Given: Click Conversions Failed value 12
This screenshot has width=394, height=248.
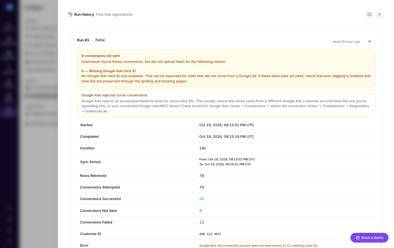Looking at the screenshot, I should tap(202, 222).
